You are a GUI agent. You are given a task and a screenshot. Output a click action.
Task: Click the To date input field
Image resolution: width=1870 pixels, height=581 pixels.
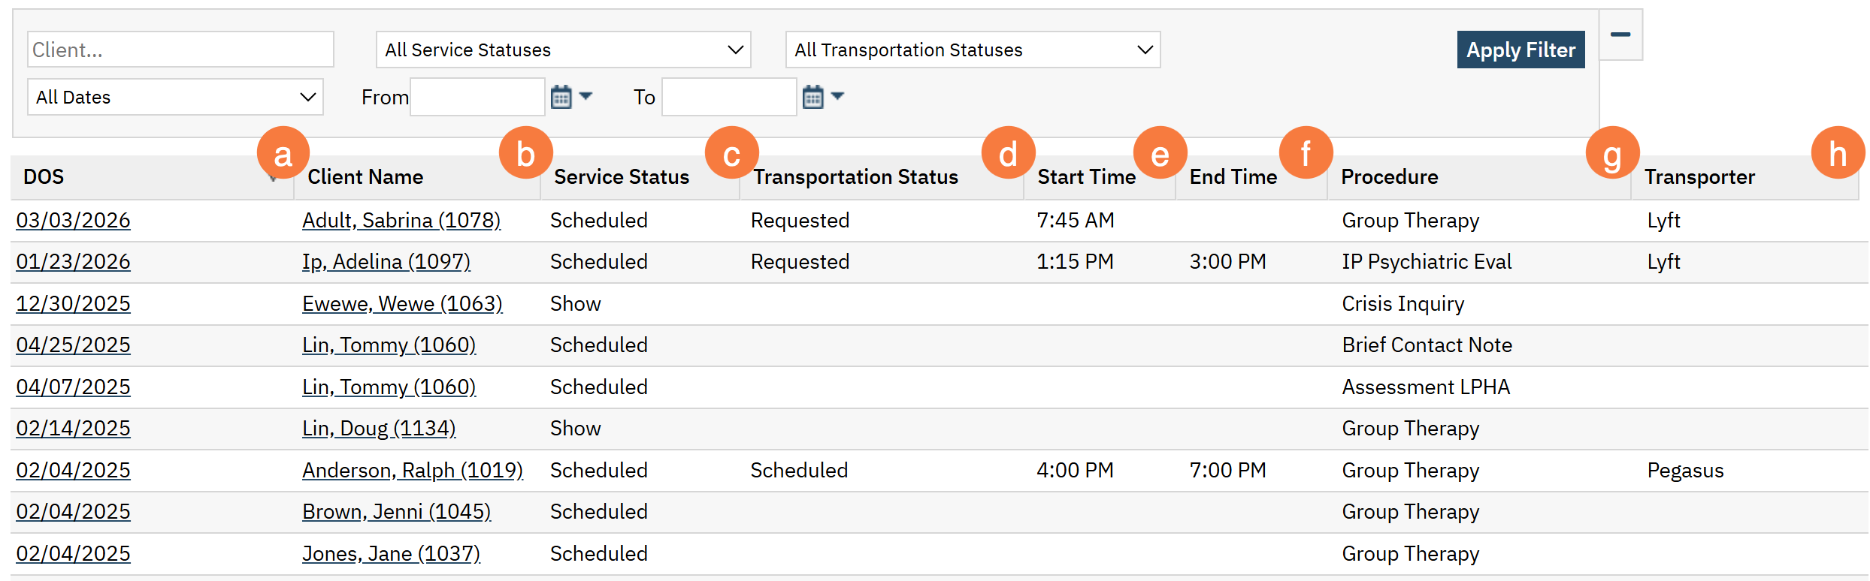728,97
